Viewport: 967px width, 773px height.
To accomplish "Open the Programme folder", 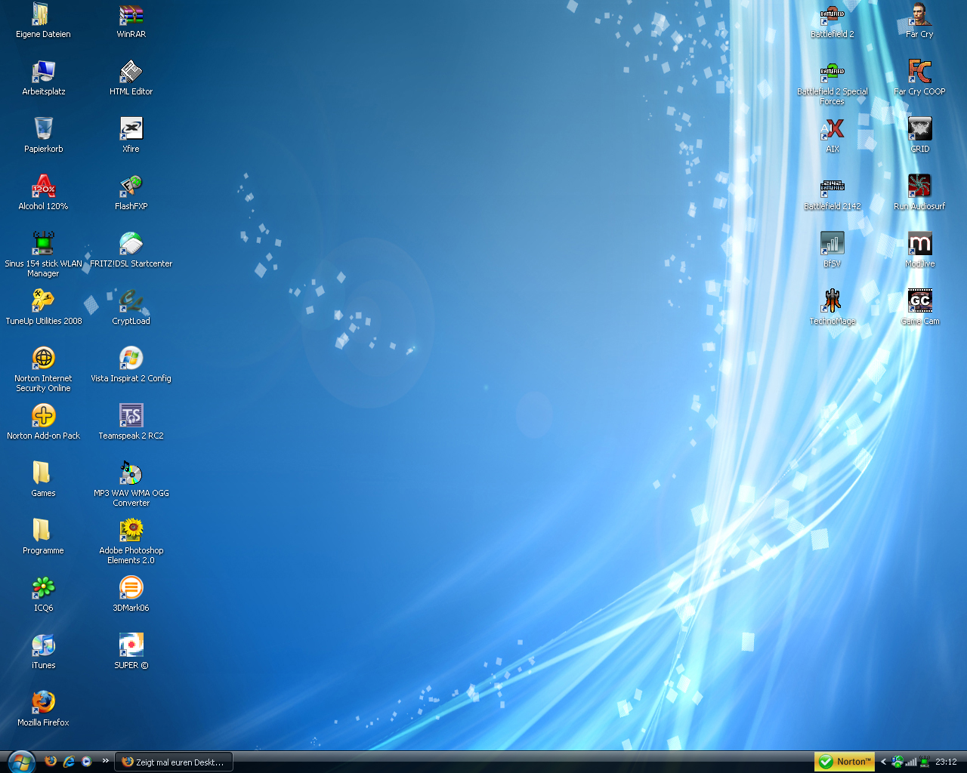I will click(43, 531).
